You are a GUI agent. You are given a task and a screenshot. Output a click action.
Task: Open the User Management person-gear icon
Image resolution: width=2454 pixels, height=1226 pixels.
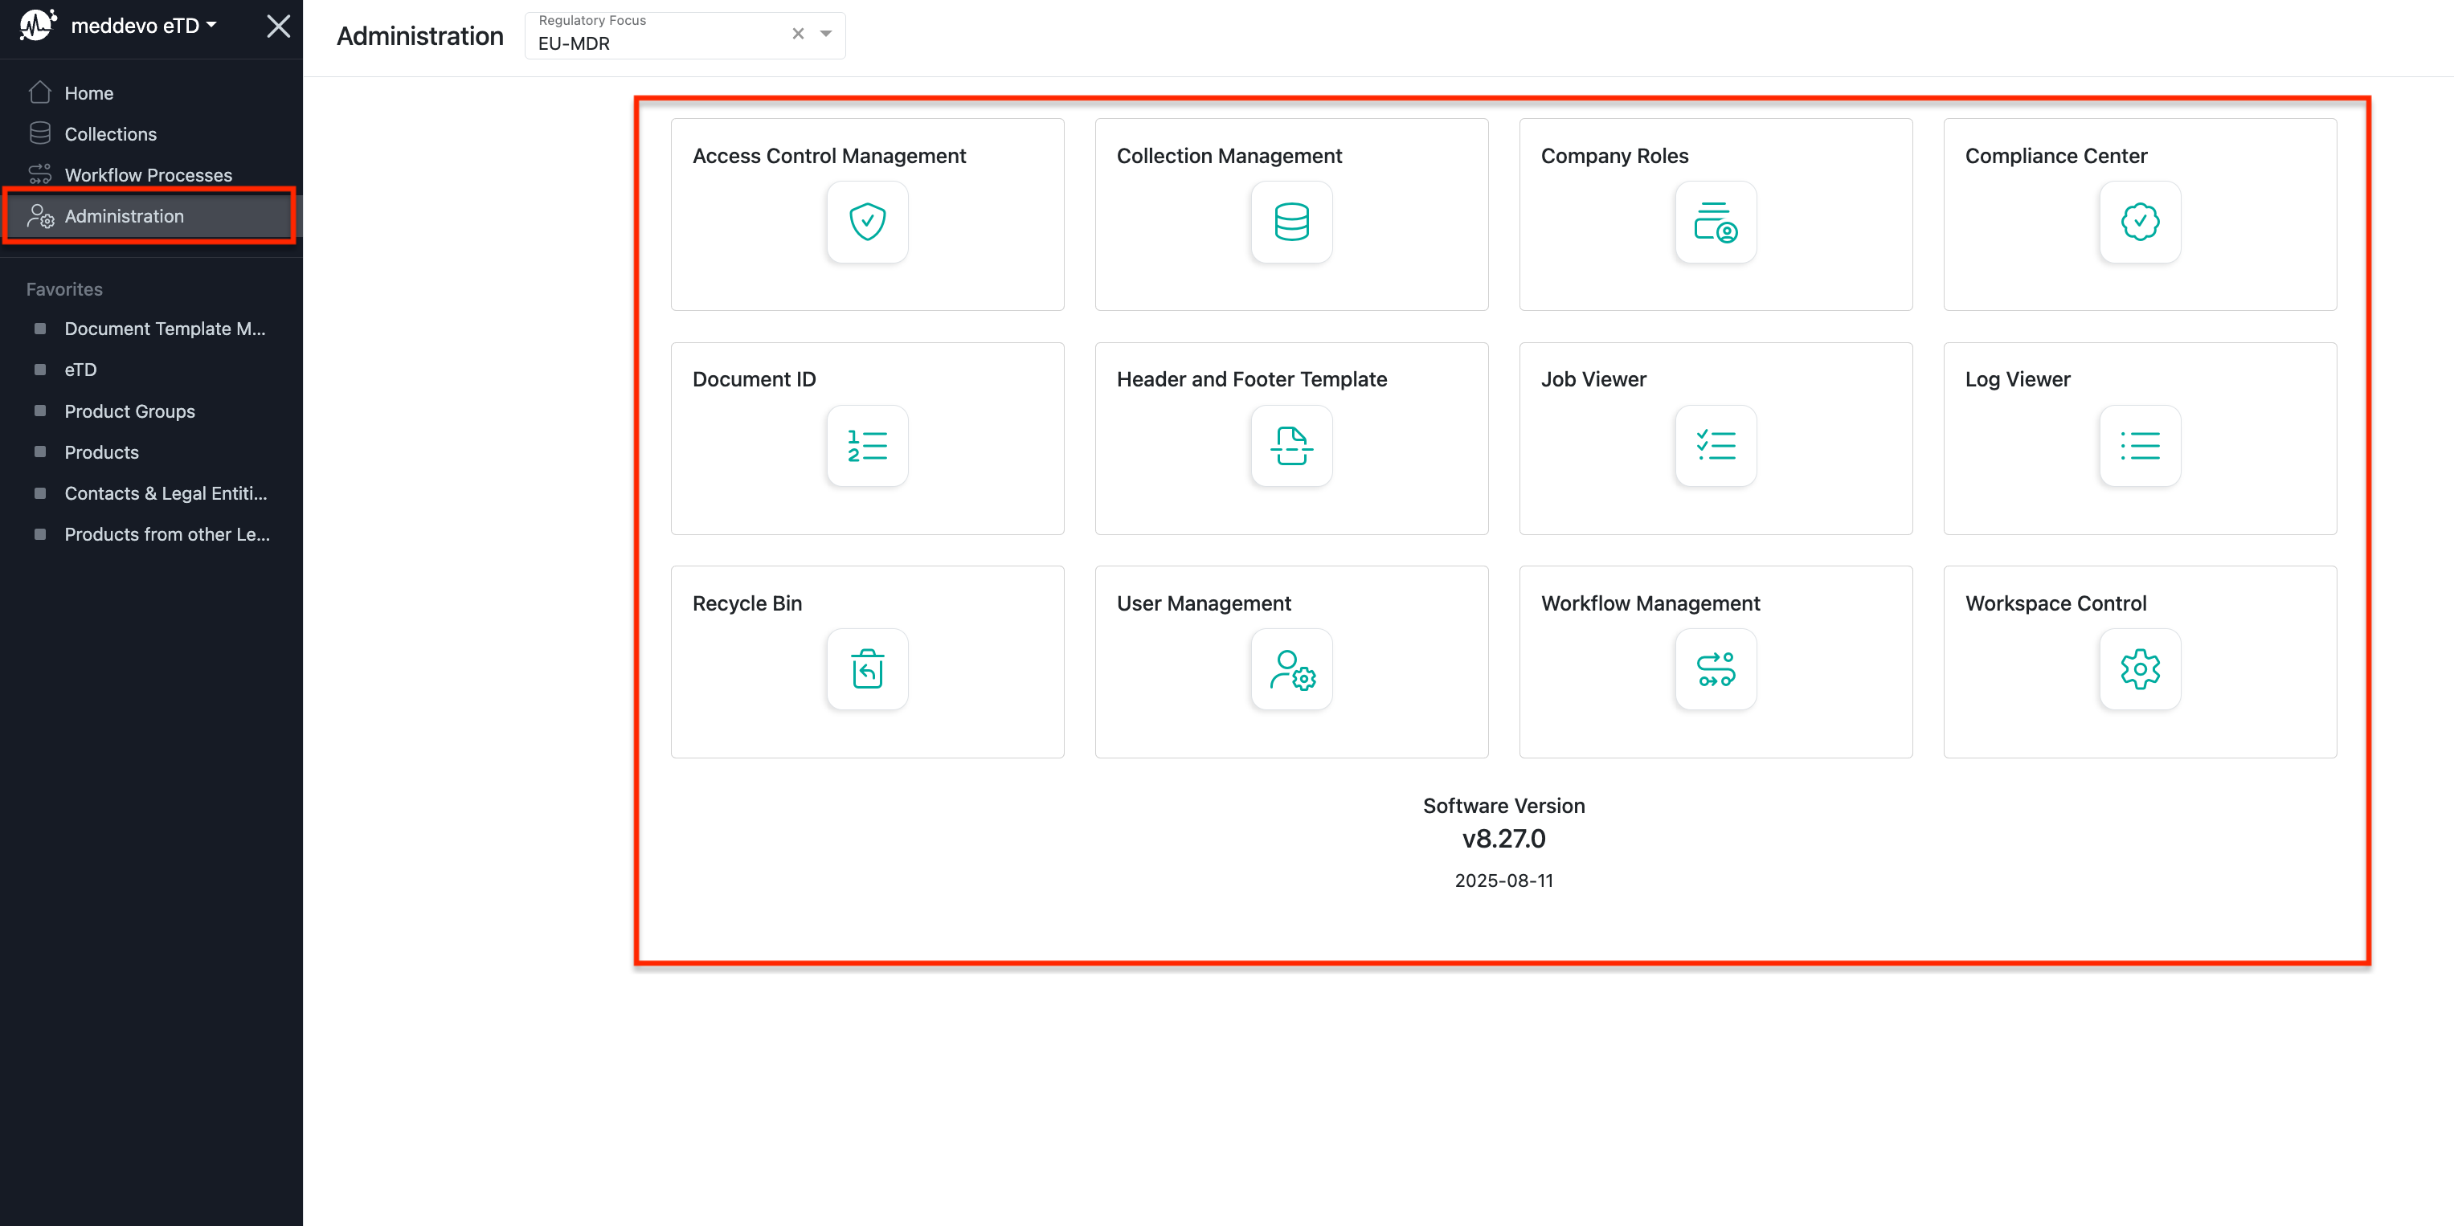tap(1290, 668)
